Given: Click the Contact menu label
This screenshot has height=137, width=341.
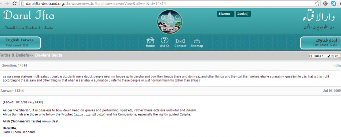Looking at the screenshot, I should click(x=180, y=46).
